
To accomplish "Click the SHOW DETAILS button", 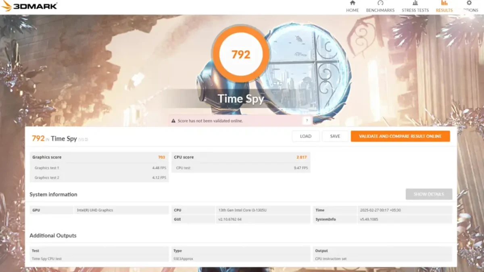I will click(429, 194).
